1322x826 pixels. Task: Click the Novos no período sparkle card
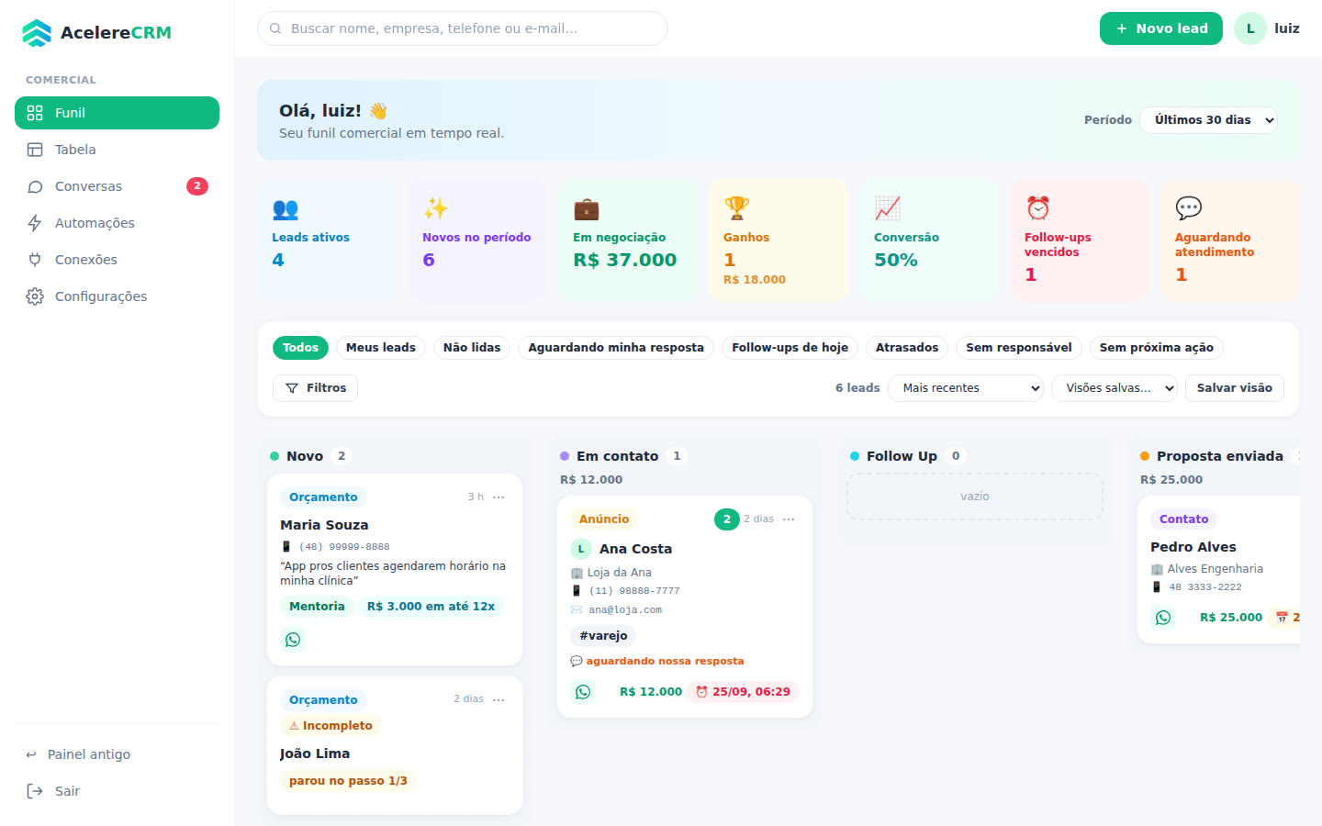click(x=477, y=240)
